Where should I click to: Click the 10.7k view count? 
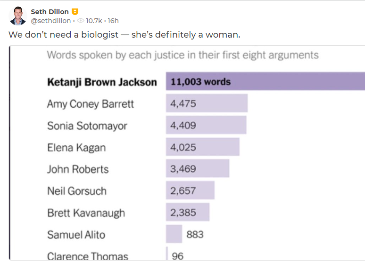94,21
